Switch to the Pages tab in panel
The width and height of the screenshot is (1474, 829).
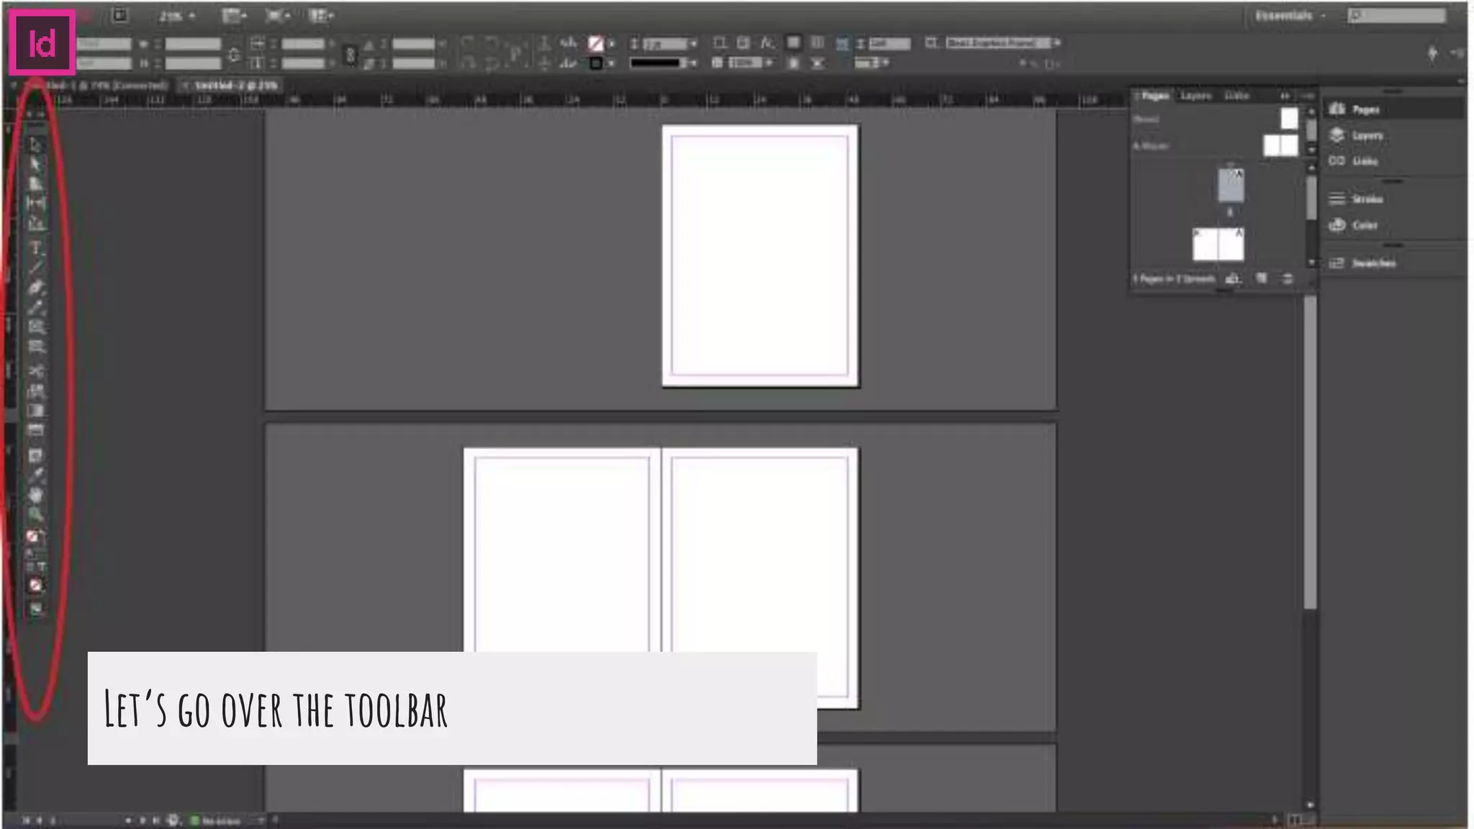click(1154, 96)
